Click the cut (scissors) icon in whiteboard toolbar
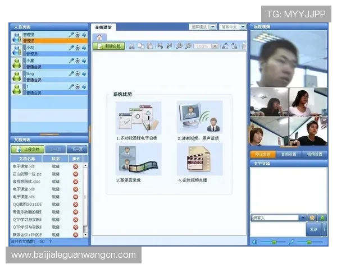337x269 pixels. tap(131, 46)
